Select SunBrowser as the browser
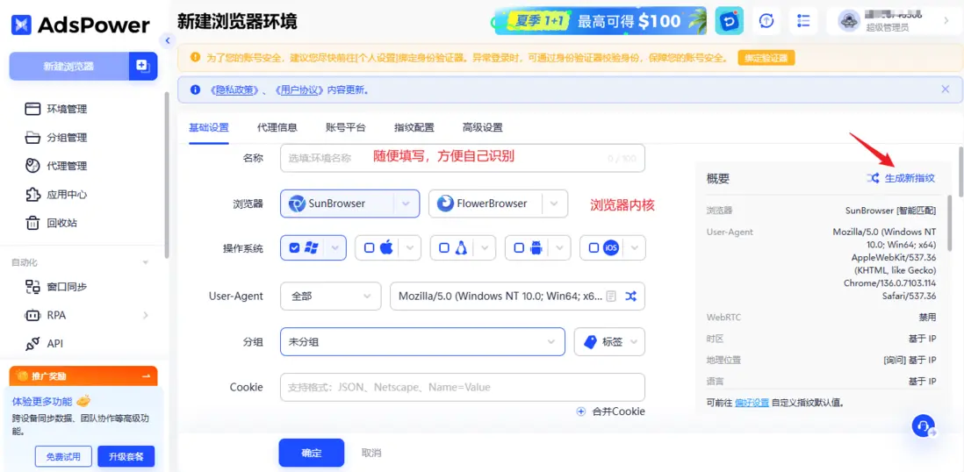This screenshot has width=964, height=472. coord(337,204)
